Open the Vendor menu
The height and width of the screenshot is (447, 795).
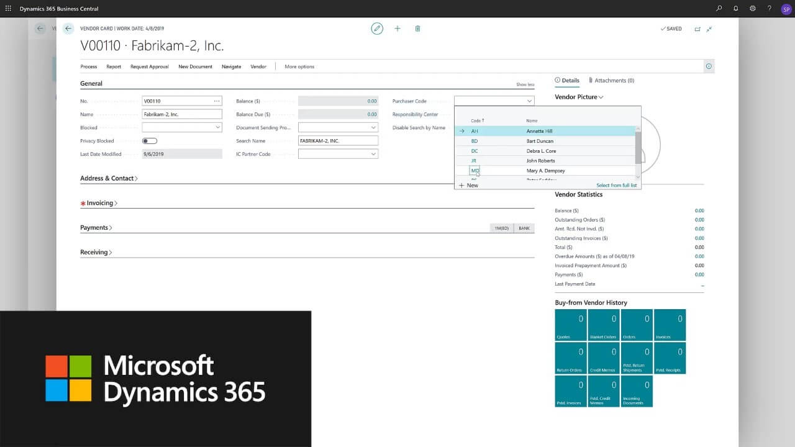(258, 66)
